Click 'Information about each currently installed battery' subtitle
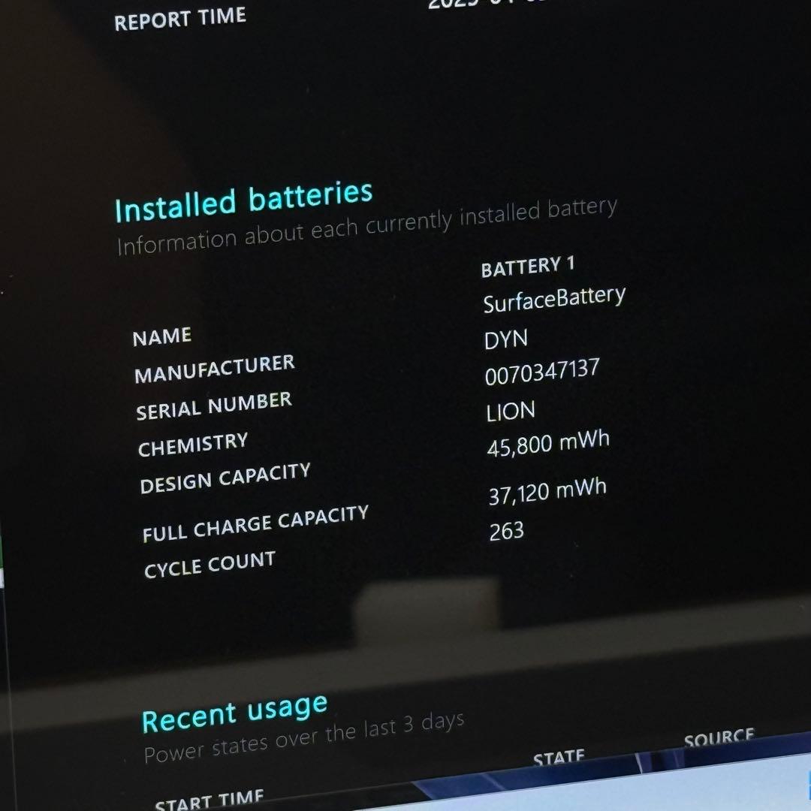The width and height of the screenshot is (811, 811). point(366,227)
